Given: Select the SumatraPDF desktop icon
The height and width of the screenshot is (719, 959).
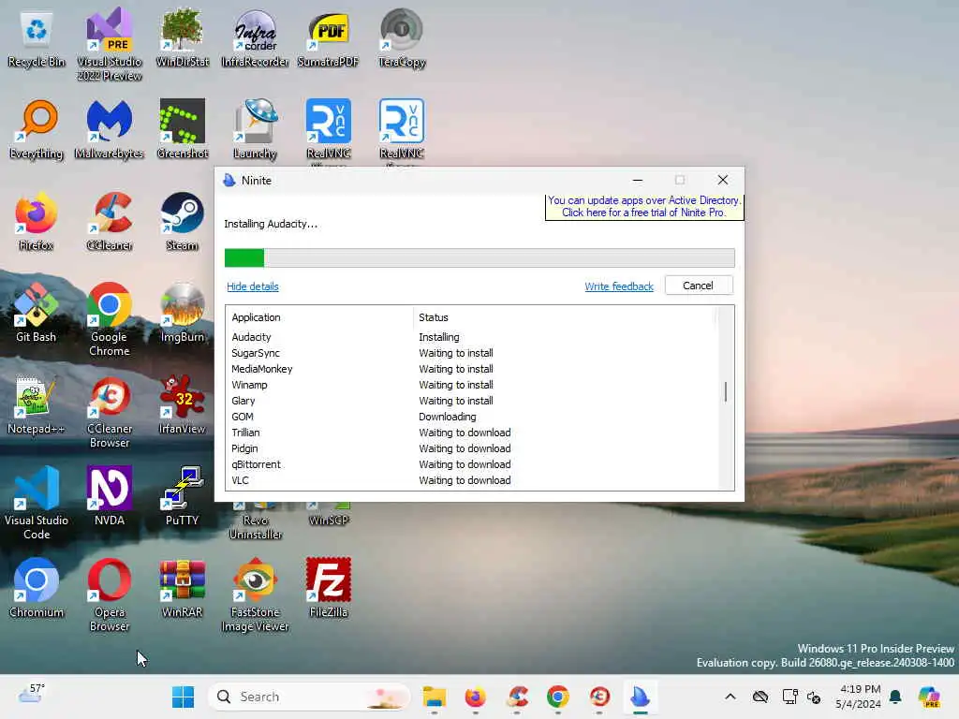Looking at the screenshot, I should point(329,39).
